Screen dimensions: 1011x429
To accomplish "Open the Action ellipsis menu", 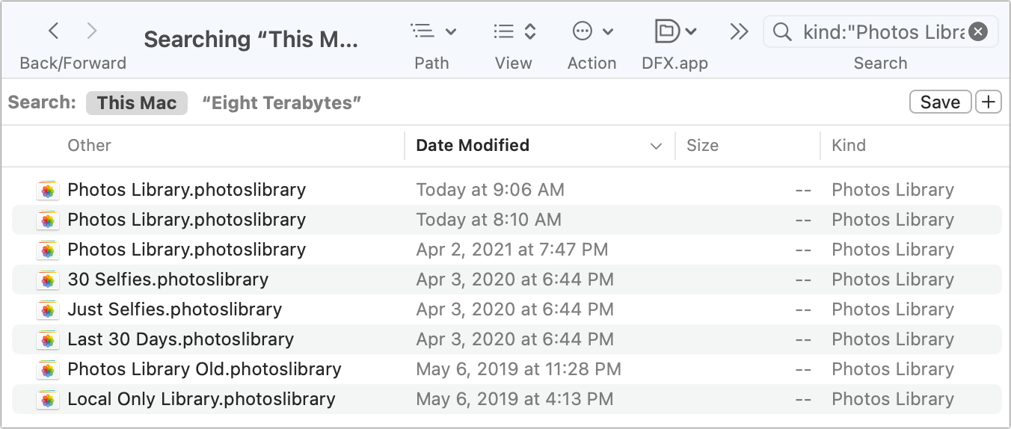I will point(591,31).
